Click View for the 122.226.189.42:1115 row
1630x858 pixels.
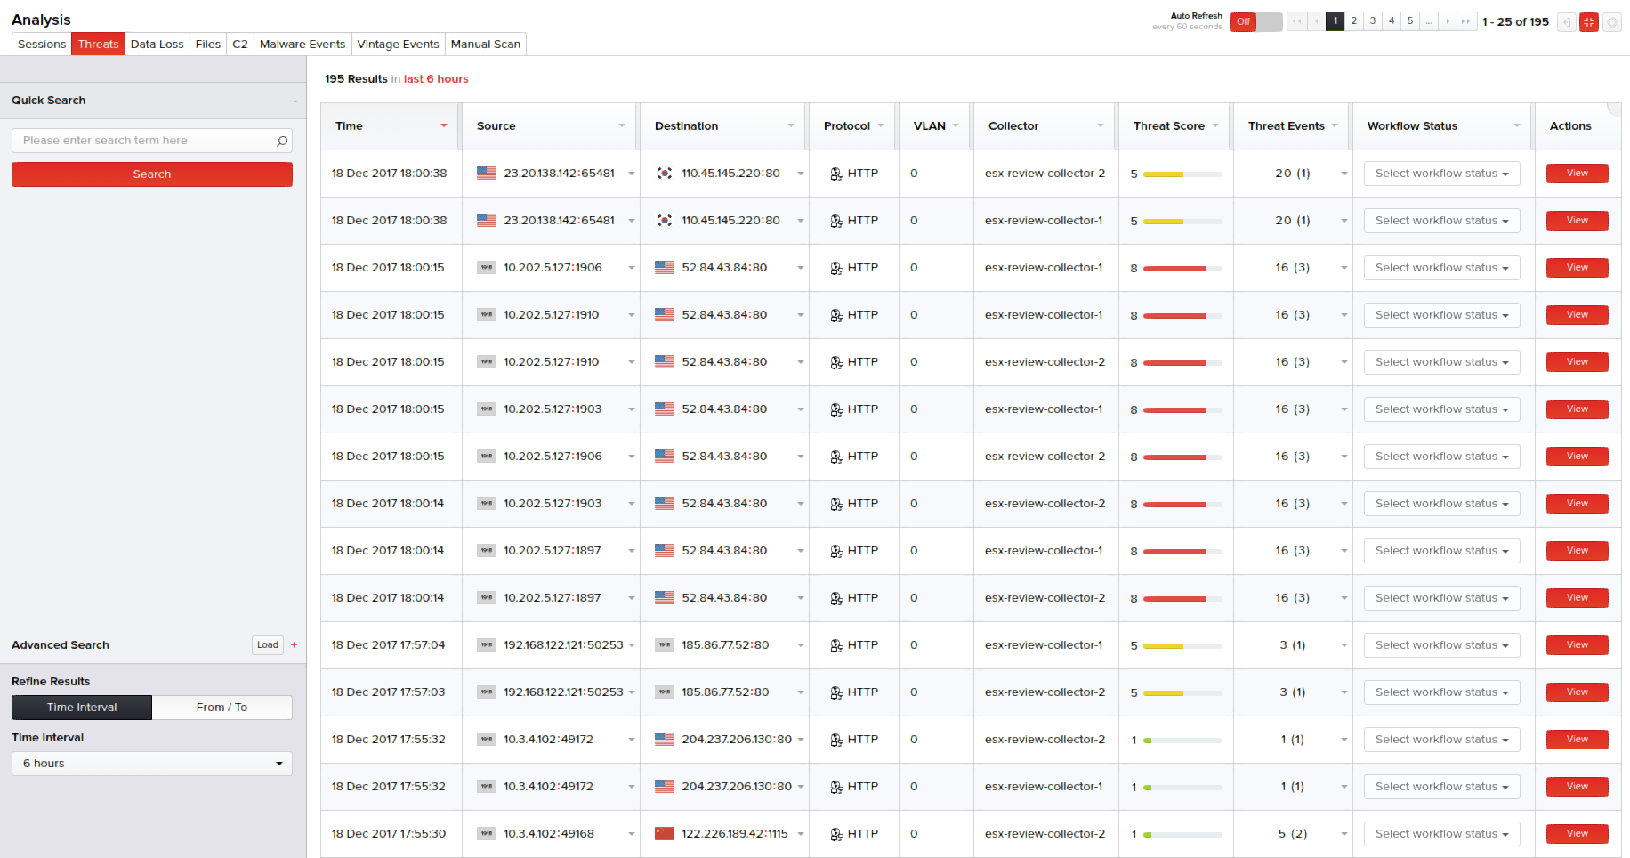[x=1577, y=834]
